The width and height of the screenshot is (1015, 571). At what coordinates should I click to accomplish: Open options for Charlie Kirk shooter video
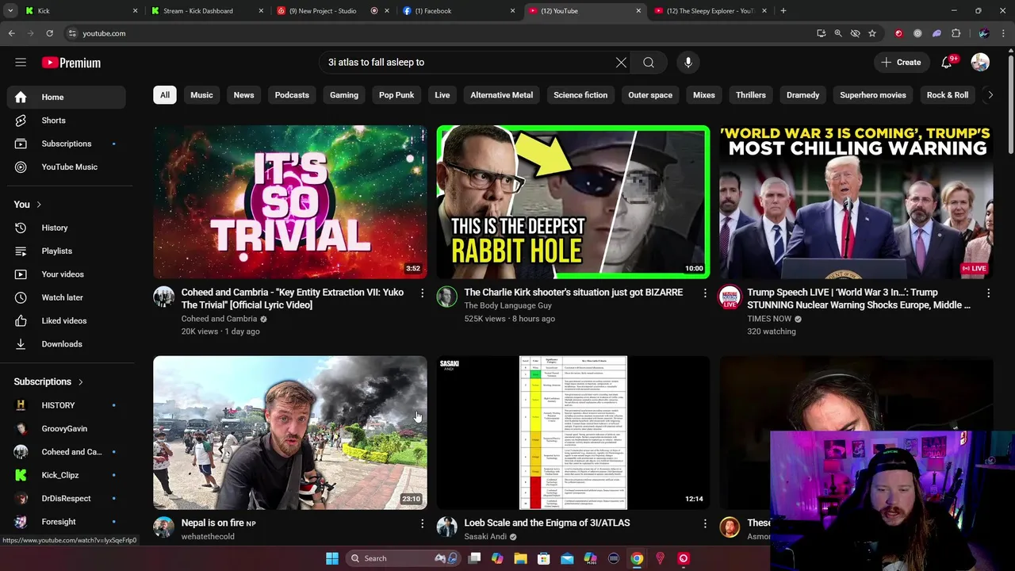705,293
